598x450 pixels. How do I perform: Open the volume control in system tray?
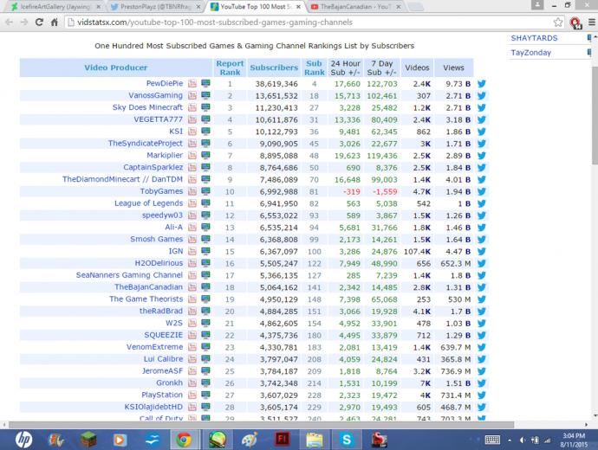[522, 440]
